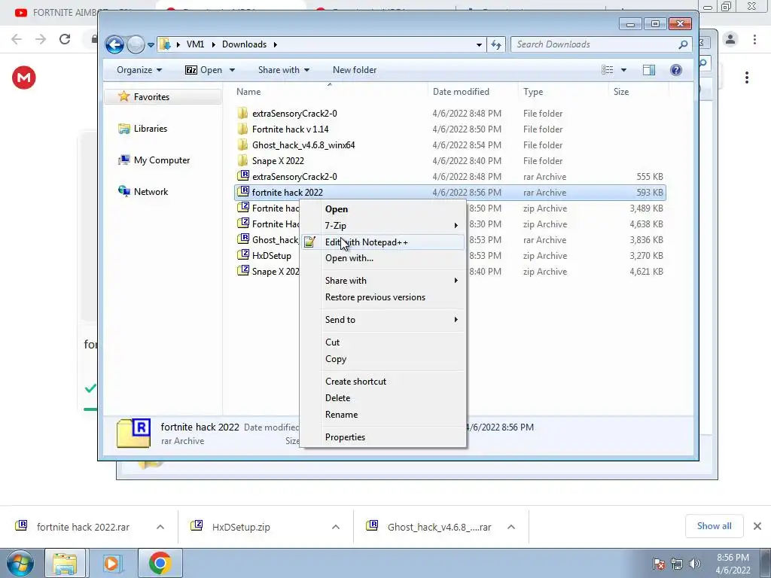Open the Share with toolbar dropdown

coord(284,70)
